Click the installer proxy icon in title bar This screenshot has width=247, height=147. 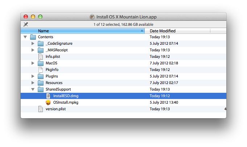92,17
